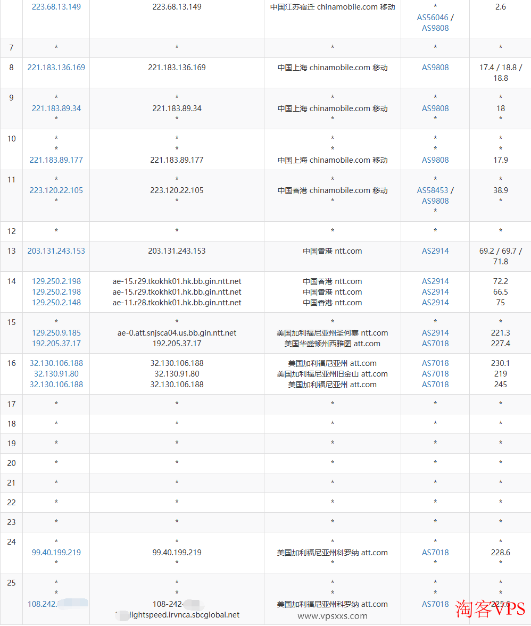The height and width of the screenshot is (626, 531).
Task: Click the www.vpsxxs.com watermark text
Action: click(x=333, y=616)
